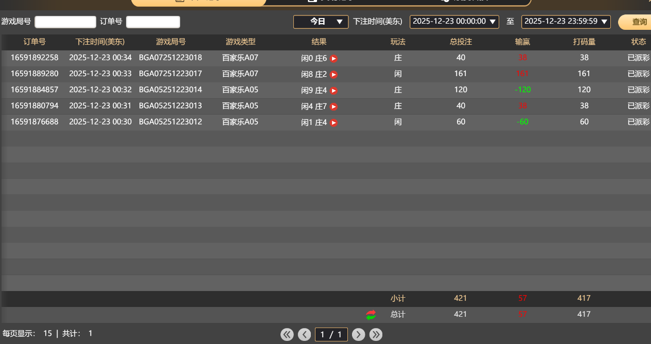Go to the first page

coord(287,335)
